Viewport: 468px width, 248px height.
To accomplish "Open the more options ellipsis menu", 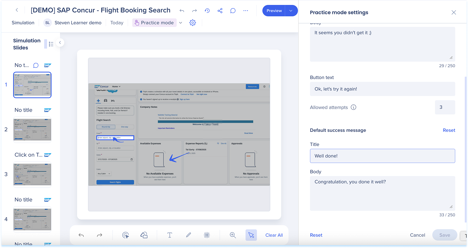I will tap(246, 11).
